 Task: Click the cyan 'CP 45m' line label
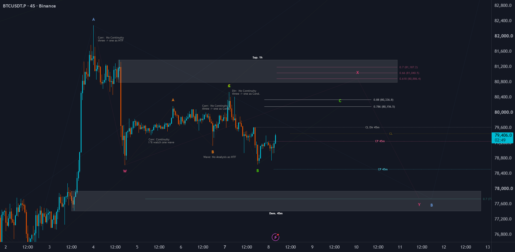coord(383,169)
